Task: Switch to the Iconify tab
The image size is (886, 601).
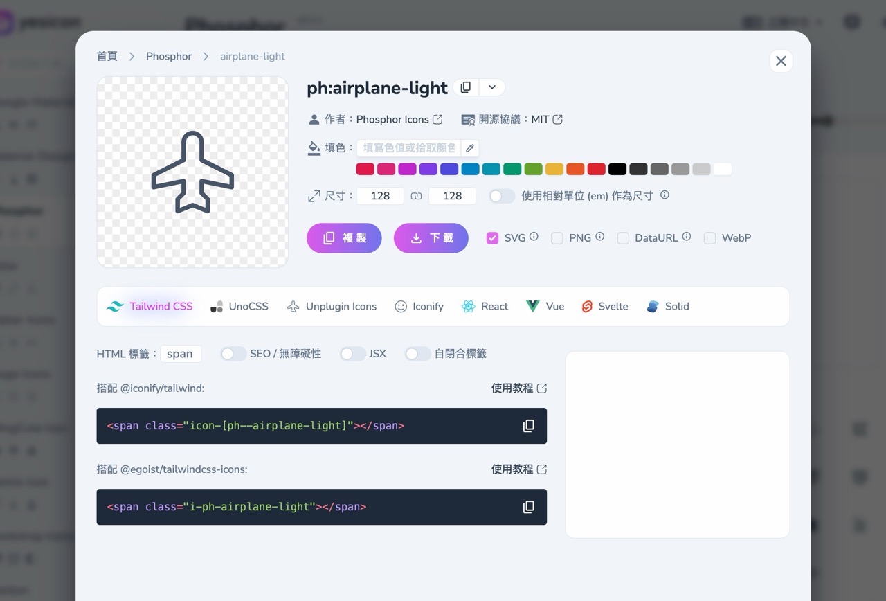Action: pyautogui.click(x=419, y=307)
